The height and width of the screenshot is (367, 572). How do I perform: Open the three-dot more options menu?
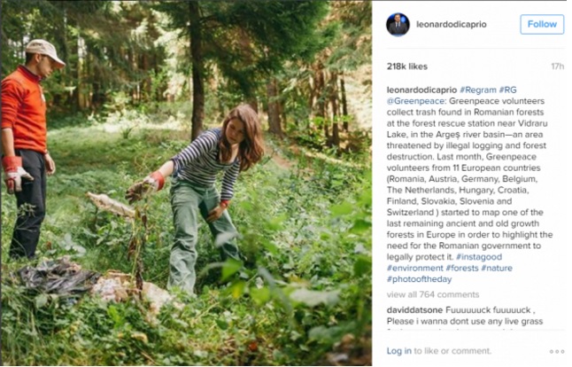click(556, 351)
